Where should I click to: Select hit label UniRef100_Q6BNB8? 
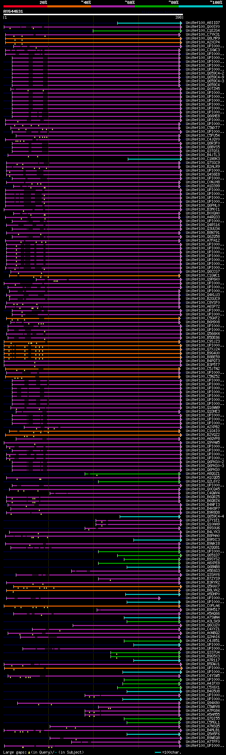click(203, 567)
